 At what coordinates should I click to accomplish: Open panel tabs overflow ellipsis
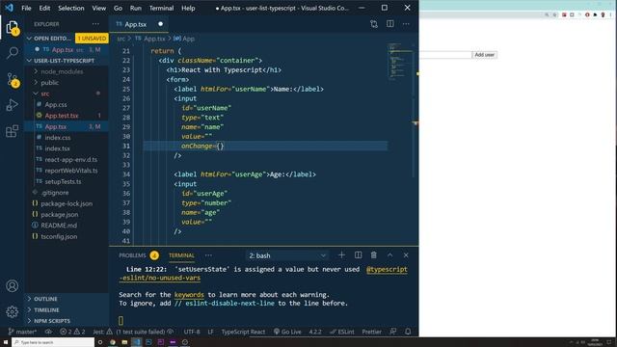[x=208, y=255]
